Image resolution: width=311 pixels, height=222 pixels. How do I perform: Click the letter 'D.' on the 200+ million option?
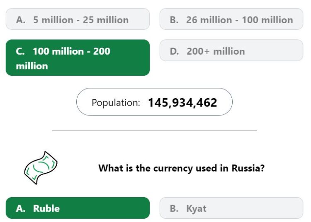point(174,51)
